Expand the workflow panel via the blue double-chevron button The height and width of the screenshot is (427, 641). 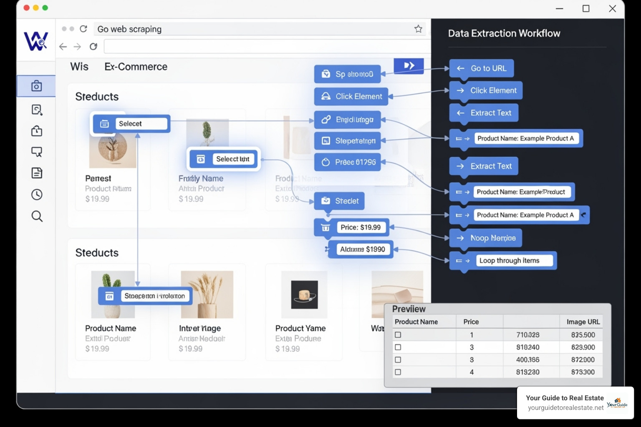(x=409, y=65)
